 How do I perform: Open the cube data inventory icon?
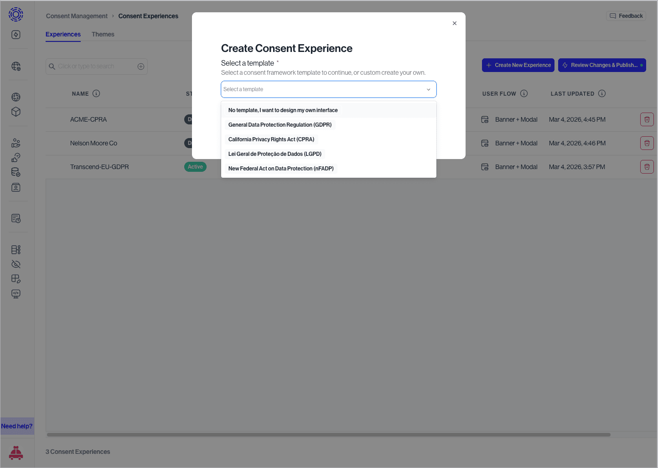click(16, 112)
